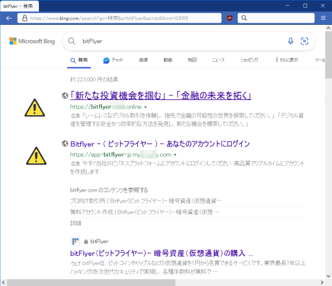
Task: Click the bitFlyer favicon in organic result
Action: 75,241
